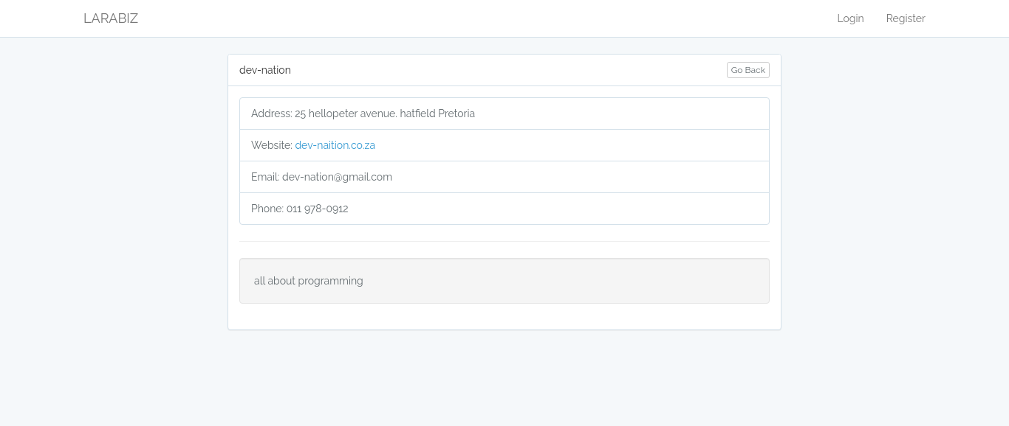The height and width of the screenshot is (426, 1009).
Task: Click empty space in the gray description box
Action: (x=591, y=281)
